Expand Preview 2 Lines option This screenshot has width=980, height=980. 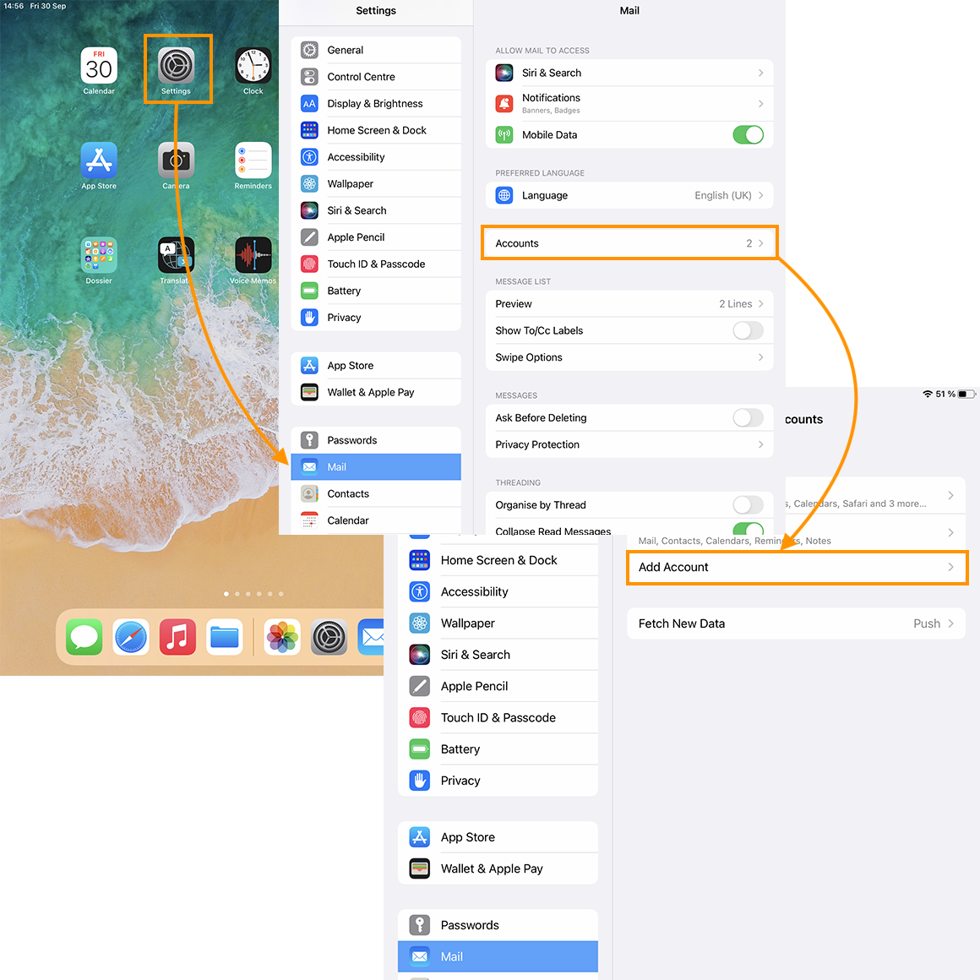coord(629,304)
